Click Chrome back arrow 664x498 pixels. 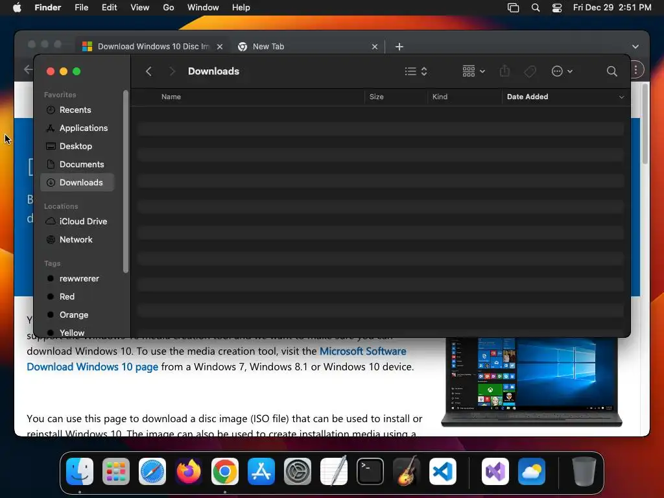point(28,69)
